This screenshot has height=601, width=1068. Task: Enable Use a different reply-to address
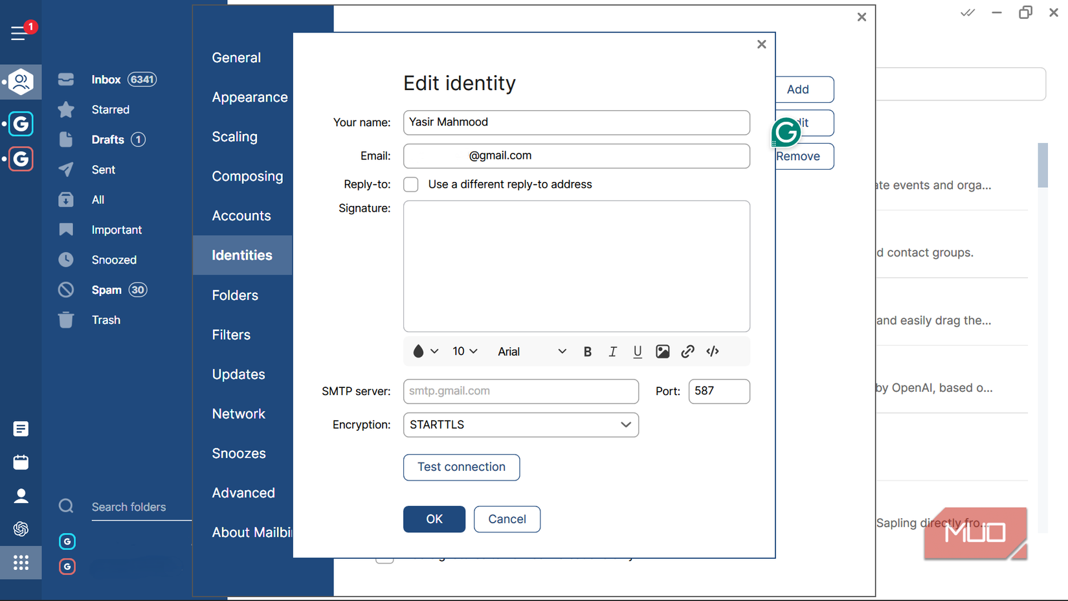point(411,185)
